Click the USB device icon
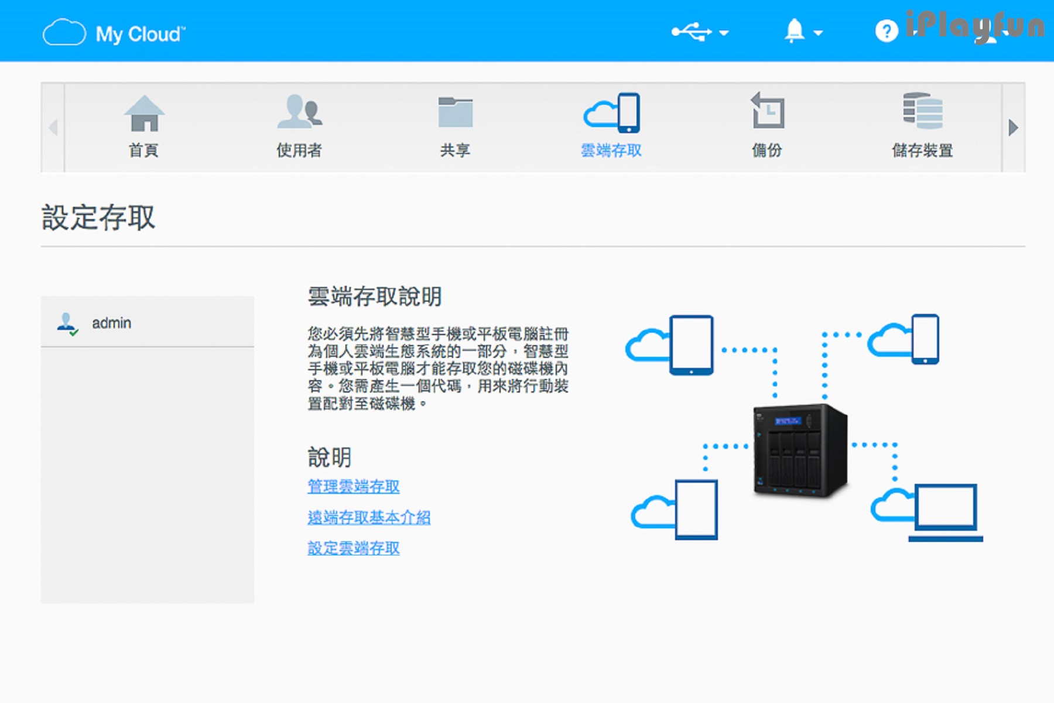The height and width of the screenshot is (703, 1054). click(691, 32)
